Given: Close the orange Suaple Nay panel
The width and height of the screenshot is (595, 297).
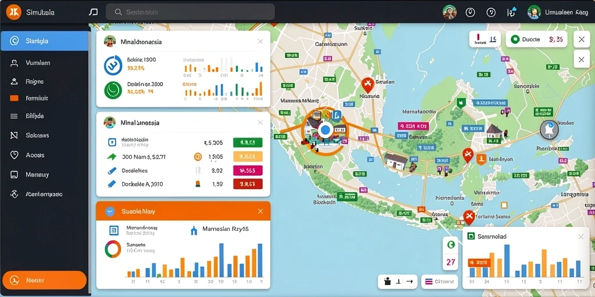Looking at the screenshot, I should pos(260,211).
